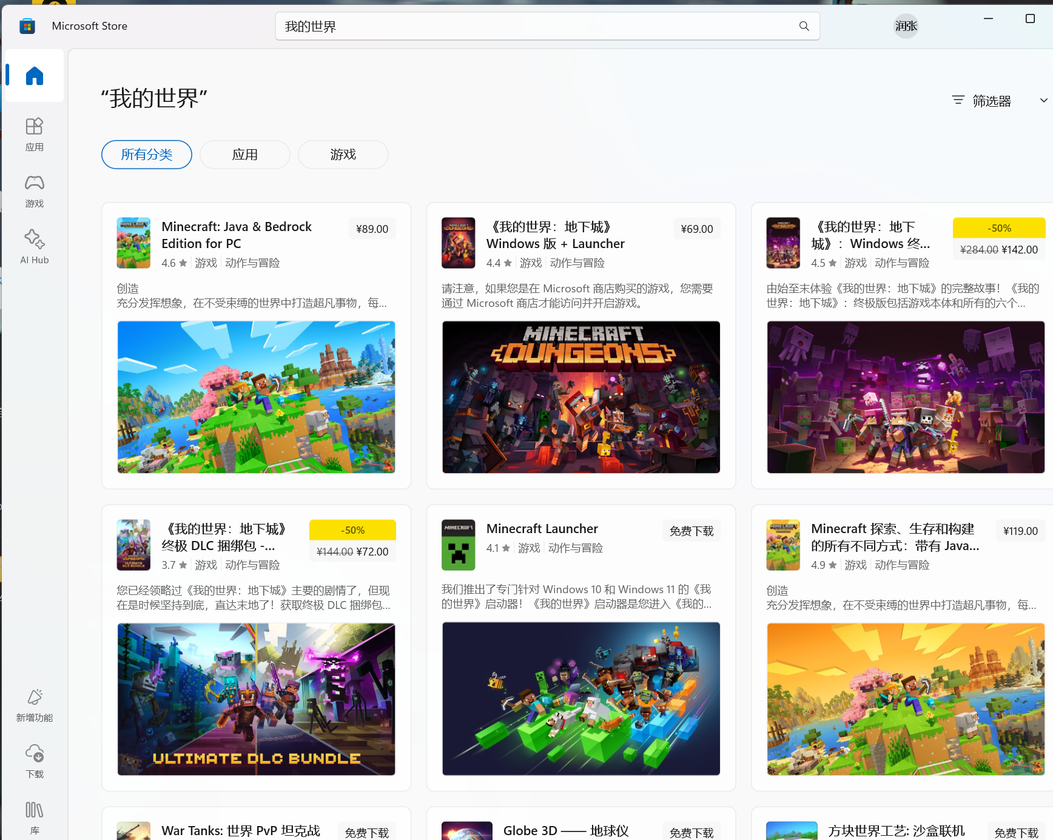The width and height of the screenshot is (1053, 840).
Task: Open War Tanks: 世界 PvP 坦克战 title
Action: coord(241,831)
